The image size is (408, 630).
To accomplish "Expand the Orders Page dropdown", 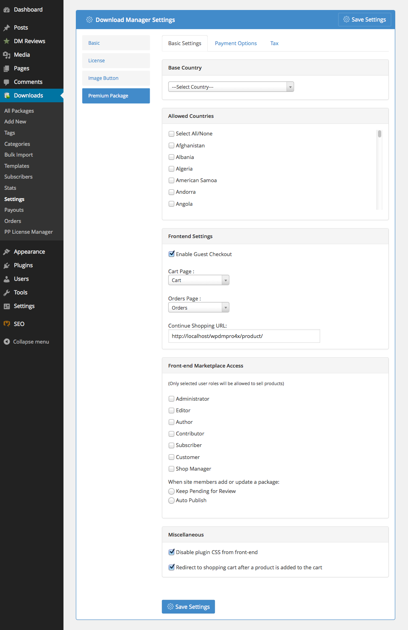I will point(198,308).
